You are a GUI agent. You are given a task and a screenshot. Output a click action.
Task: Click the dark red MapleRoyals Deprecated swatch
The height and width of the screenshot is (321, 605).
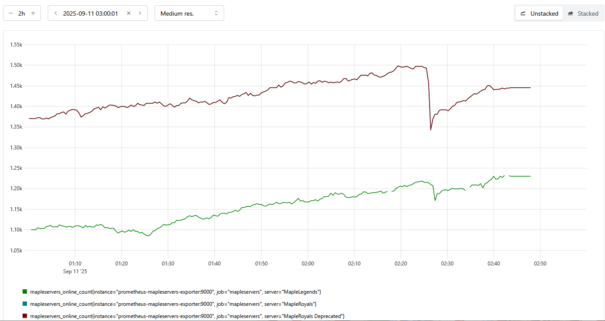pos(25,316)
